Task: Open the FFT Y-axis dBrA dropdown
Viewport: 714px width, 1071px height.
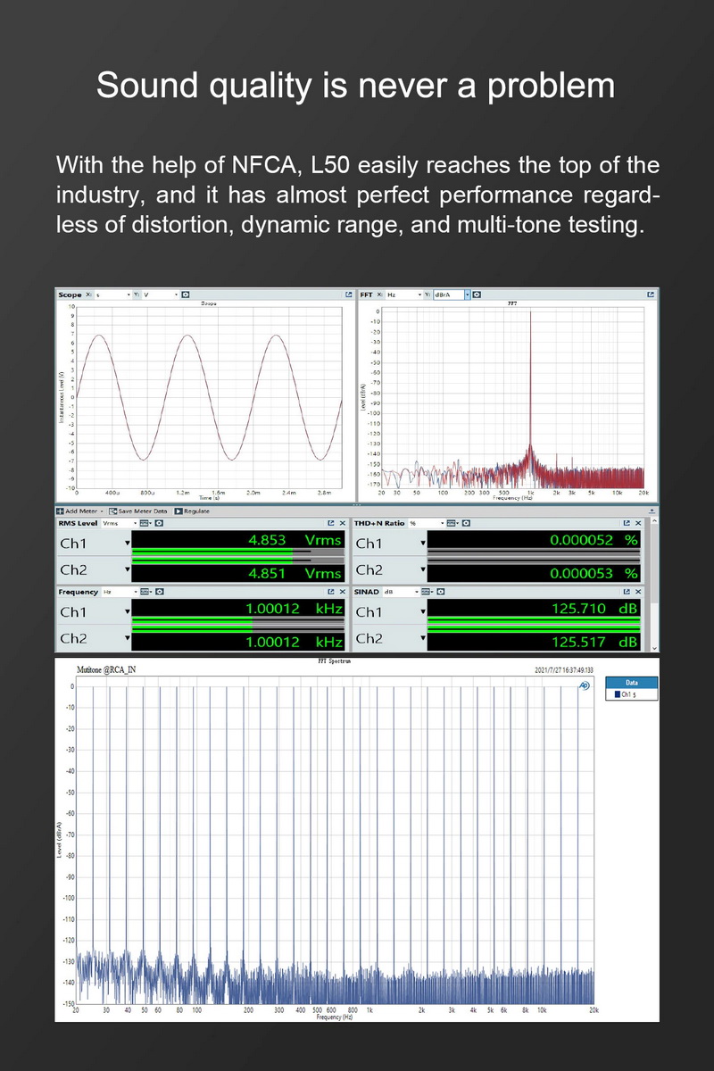Action: (x=467, y=295)
